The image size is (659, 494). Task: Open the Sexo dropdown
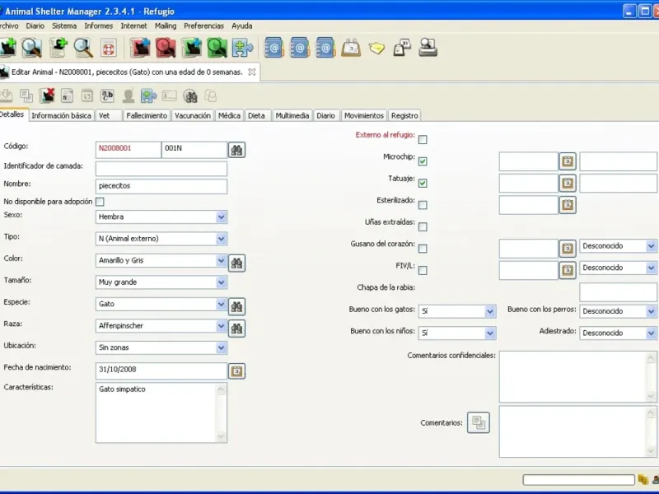coord(221,217)
